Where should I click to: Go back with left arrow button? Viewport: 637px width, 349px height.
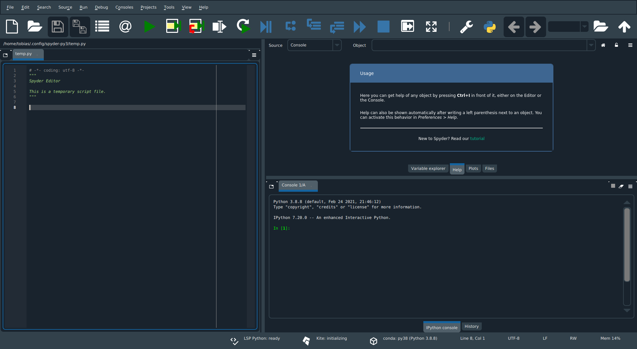514,27
